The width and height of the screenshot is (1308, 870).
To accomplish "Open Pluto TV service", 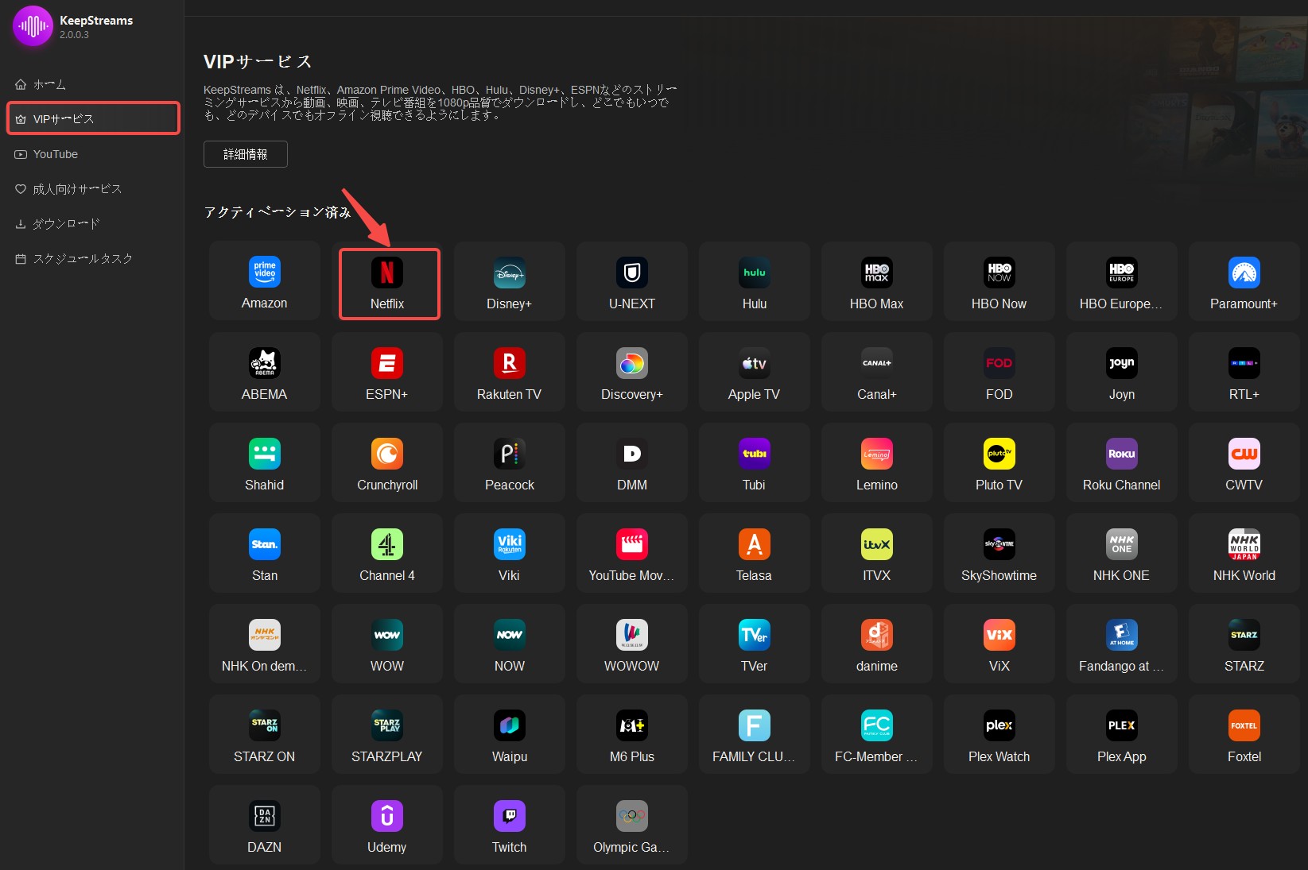I will tap(999, 462).
